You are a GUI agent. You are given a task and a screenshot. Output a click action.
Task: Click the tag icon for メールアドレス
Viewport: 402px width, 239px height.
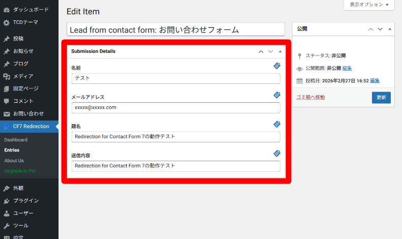[277, 95]
